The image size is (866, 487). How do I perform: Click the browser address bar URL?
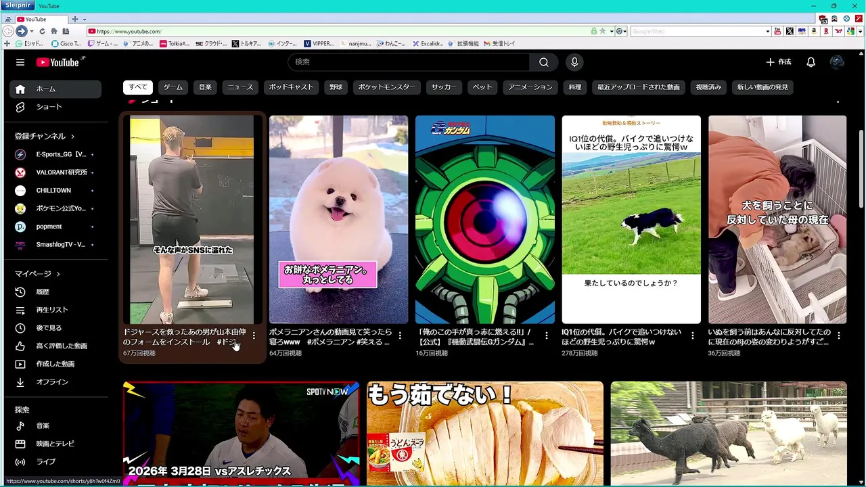(338, 31)
